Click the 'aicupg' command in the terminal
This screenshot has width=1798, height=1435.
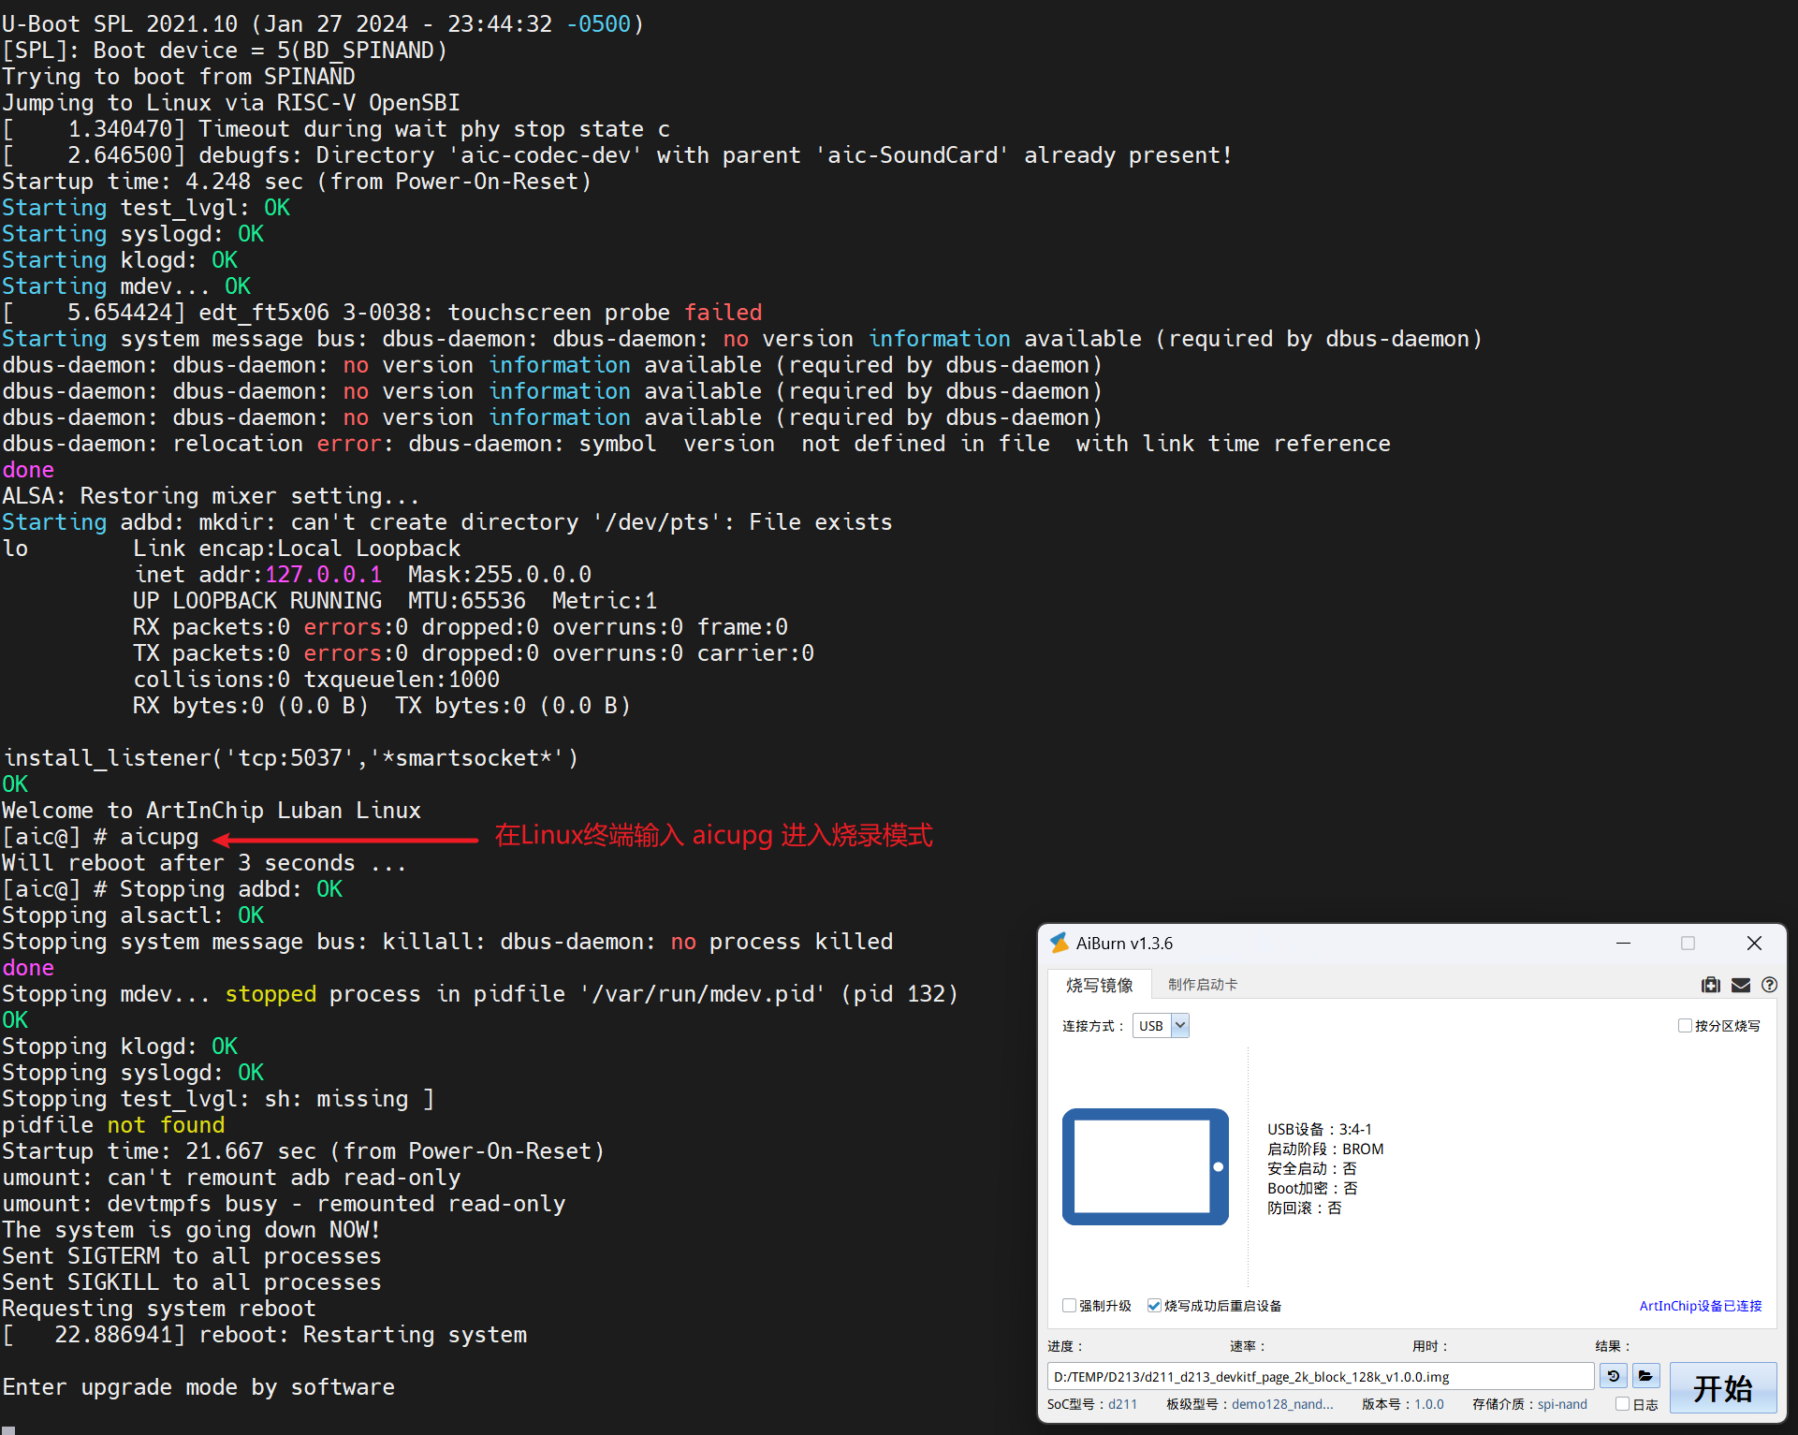159,837
